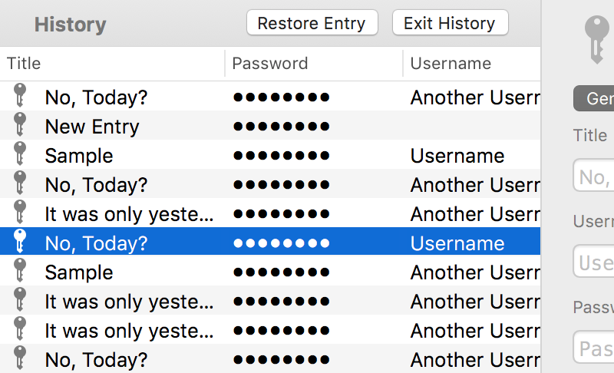614x373 pixels.
Task: Click the large key icon in right panel
Action: point(597,40)
